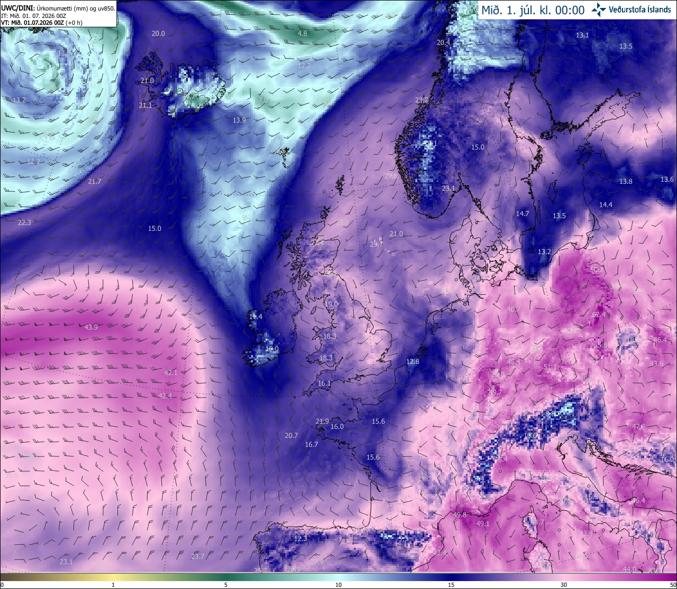The width and height of the screenshot is (677, 589).
Task: Click the 10.0 label over Ireland
Action: (272, 349)
